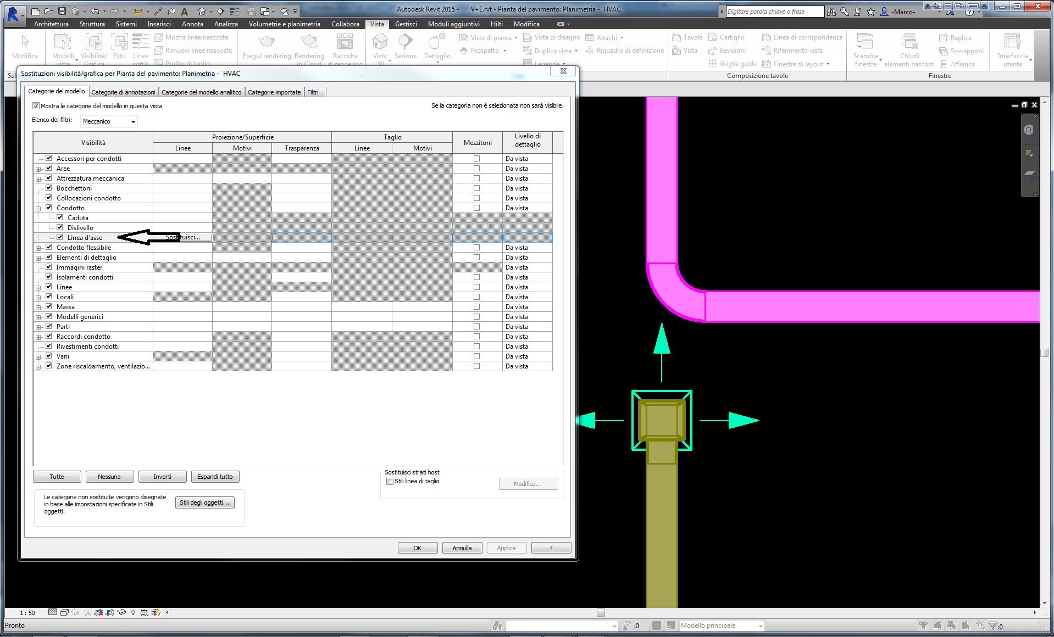Switch to 'Categorie di annotazioni' tab
The image size is (1054, 637).
123,92
